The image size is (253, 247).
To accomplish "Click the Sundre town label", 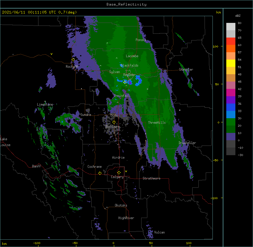I will [x=86, y=115].
